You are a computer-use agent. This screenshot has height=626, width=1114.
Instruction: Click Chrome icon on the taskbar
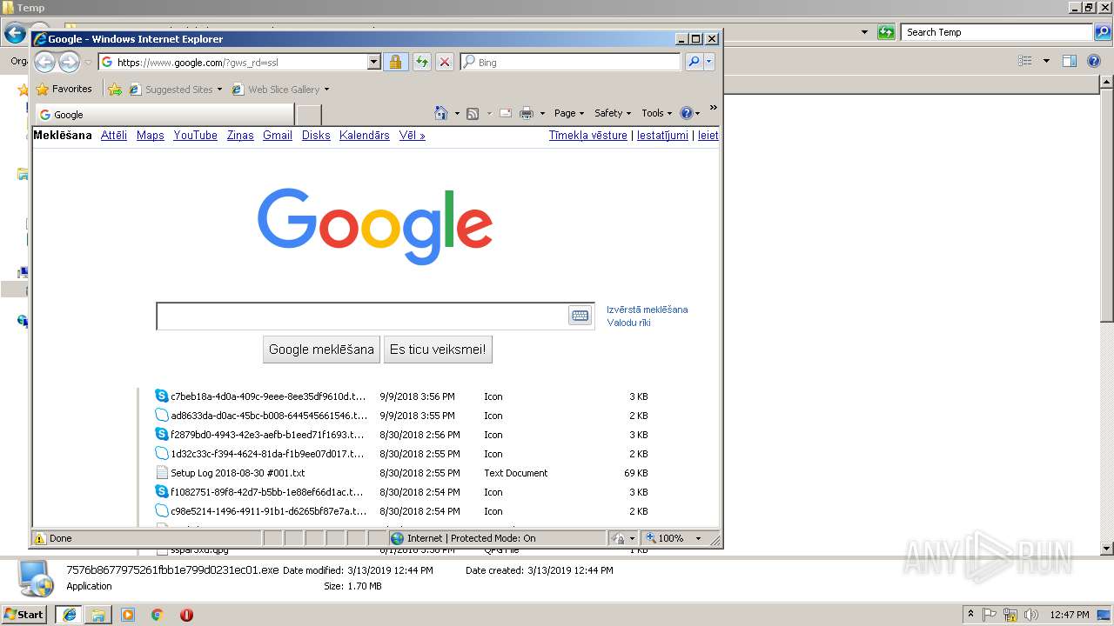coord(158,615)
